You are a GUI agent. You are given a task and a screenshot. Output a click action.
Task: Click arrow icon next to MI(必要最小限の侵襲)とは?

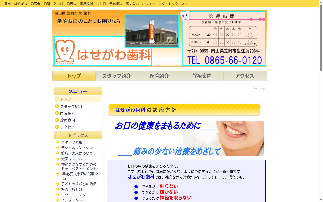pyautogui.click(x=58, y=174)
